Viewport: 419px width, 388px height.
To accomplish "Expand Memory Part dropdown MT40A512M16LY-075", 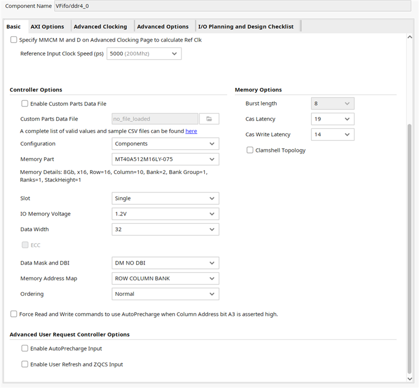I will (165, 159).
